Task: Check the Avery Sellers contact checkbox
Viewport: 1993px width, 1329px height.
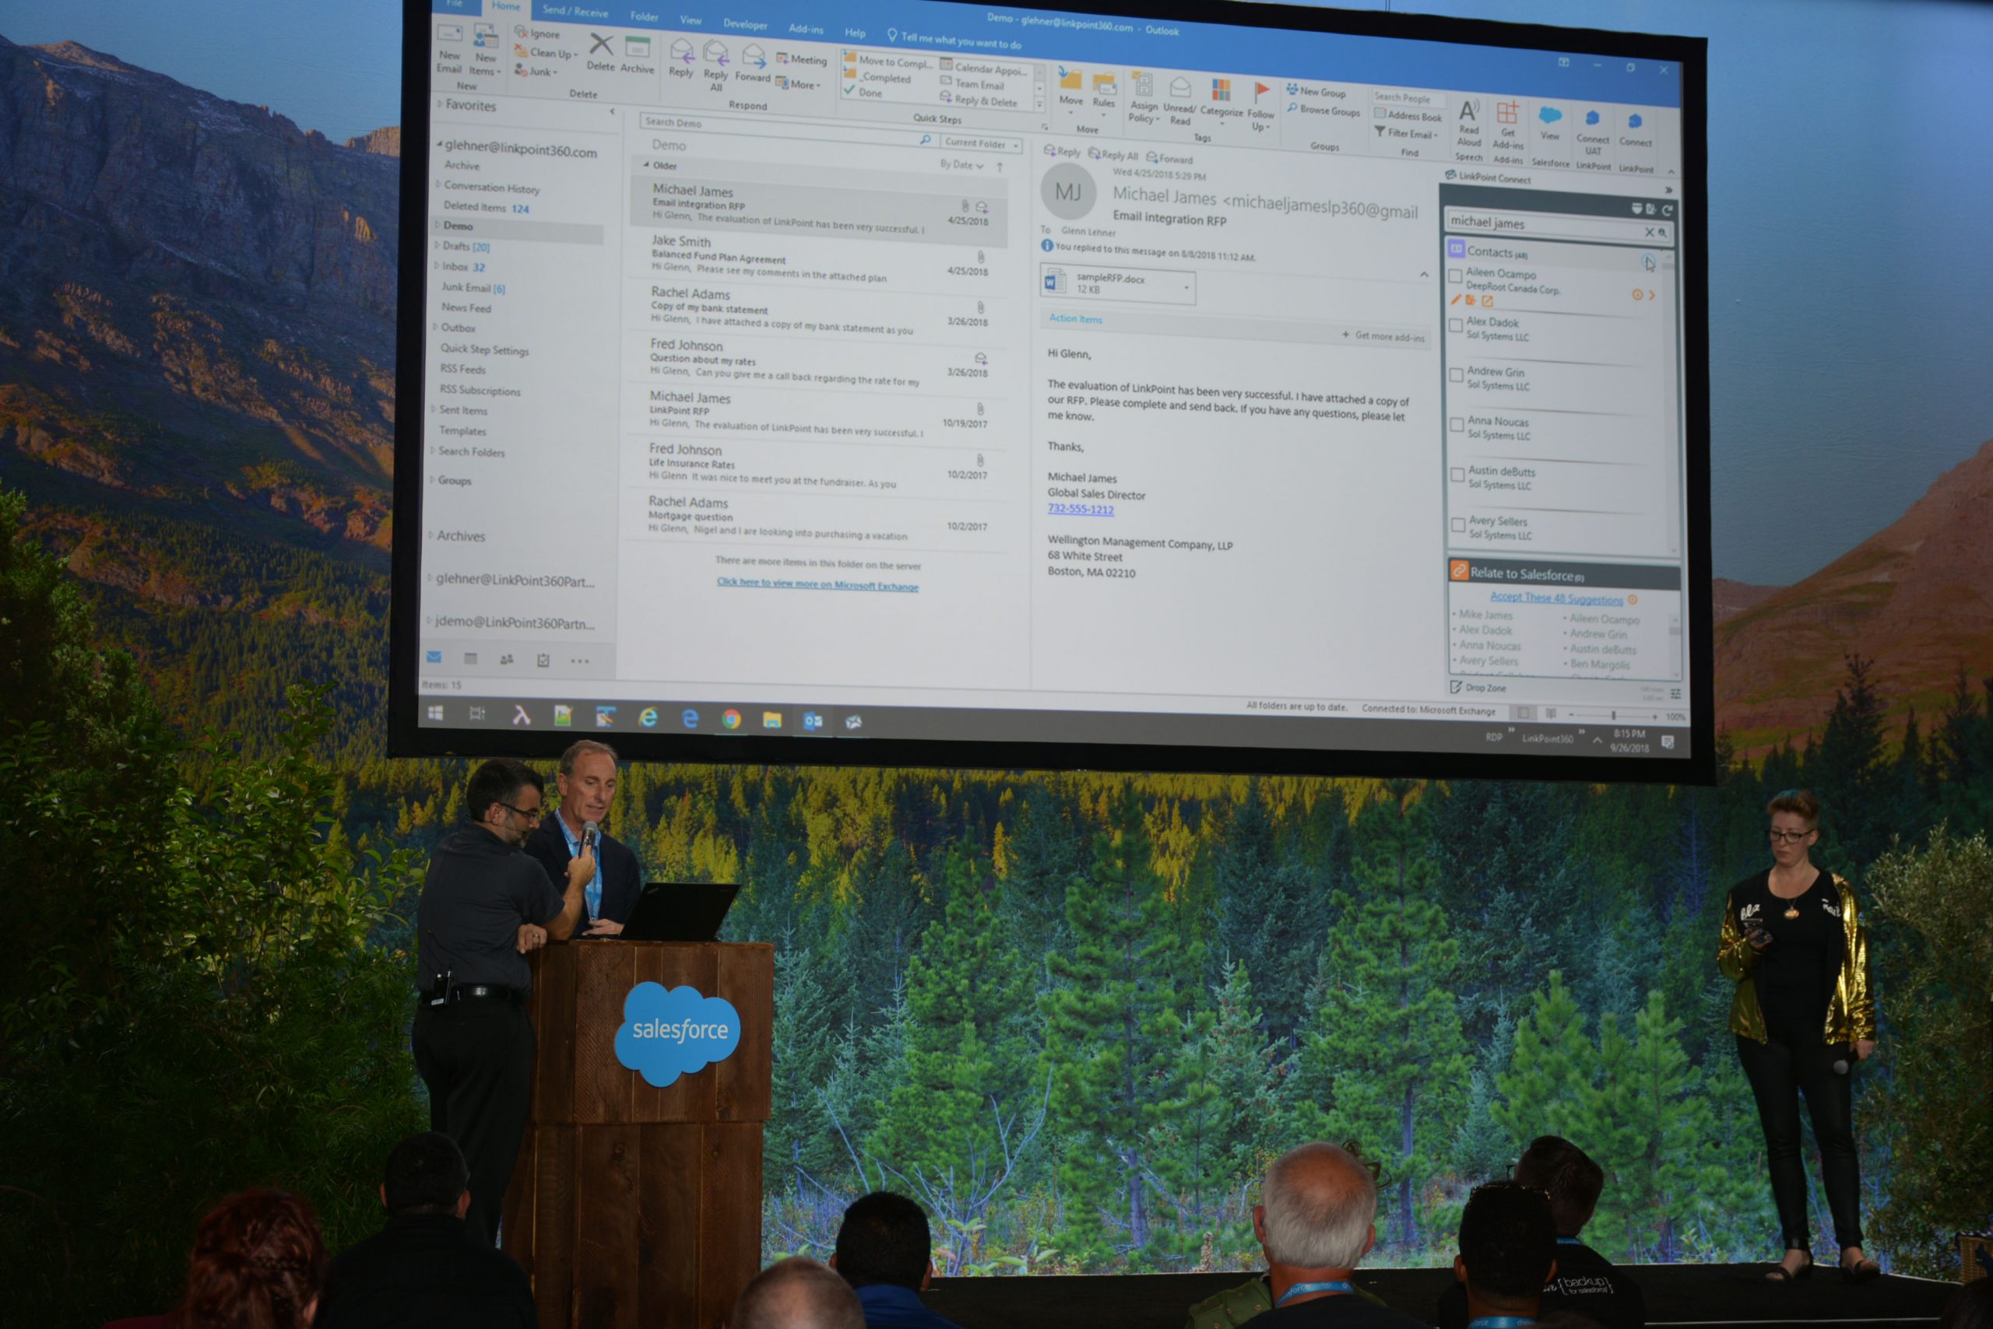Action: [1458, 524]
